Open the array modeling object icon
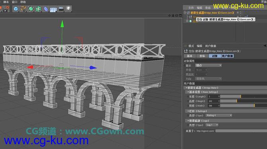 coord(38,9)
